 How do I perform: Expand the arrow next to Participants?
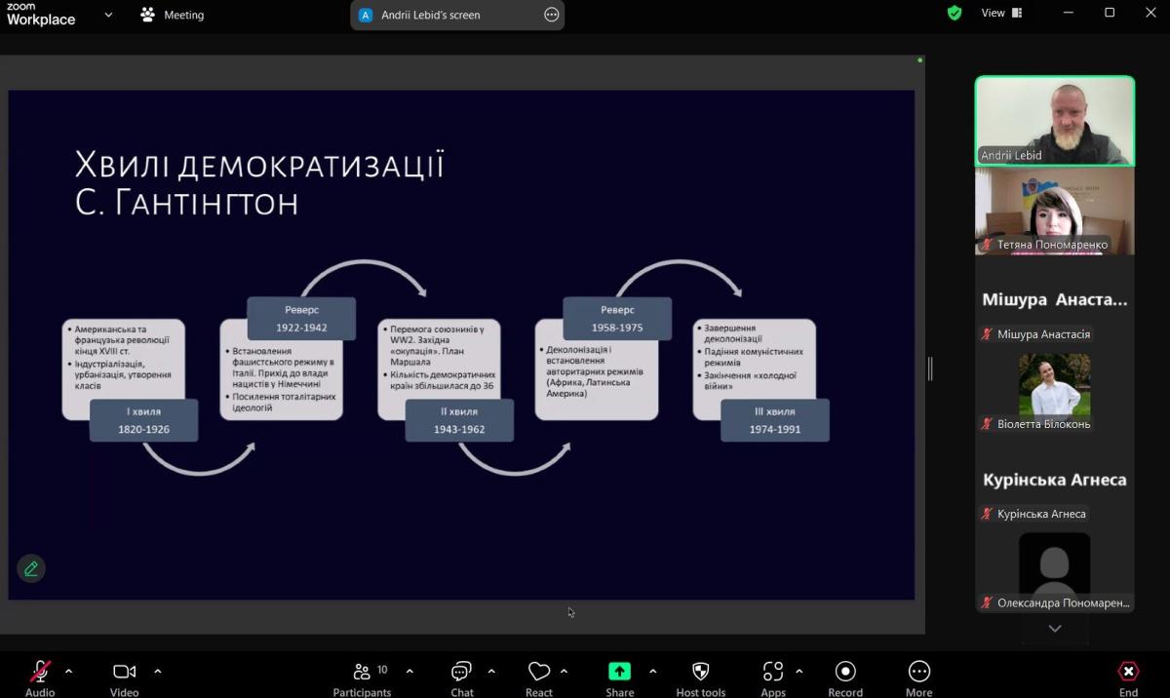point(409,671)
